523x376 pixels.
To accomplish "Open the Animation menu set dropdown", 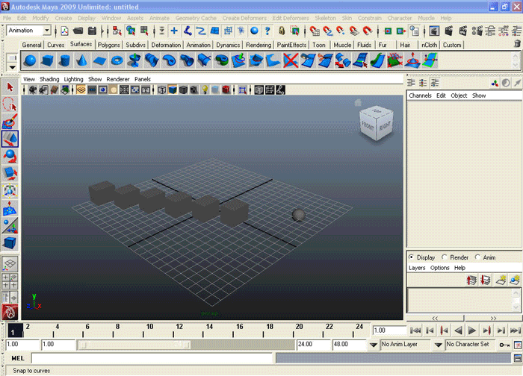I will tap(46, 31).
